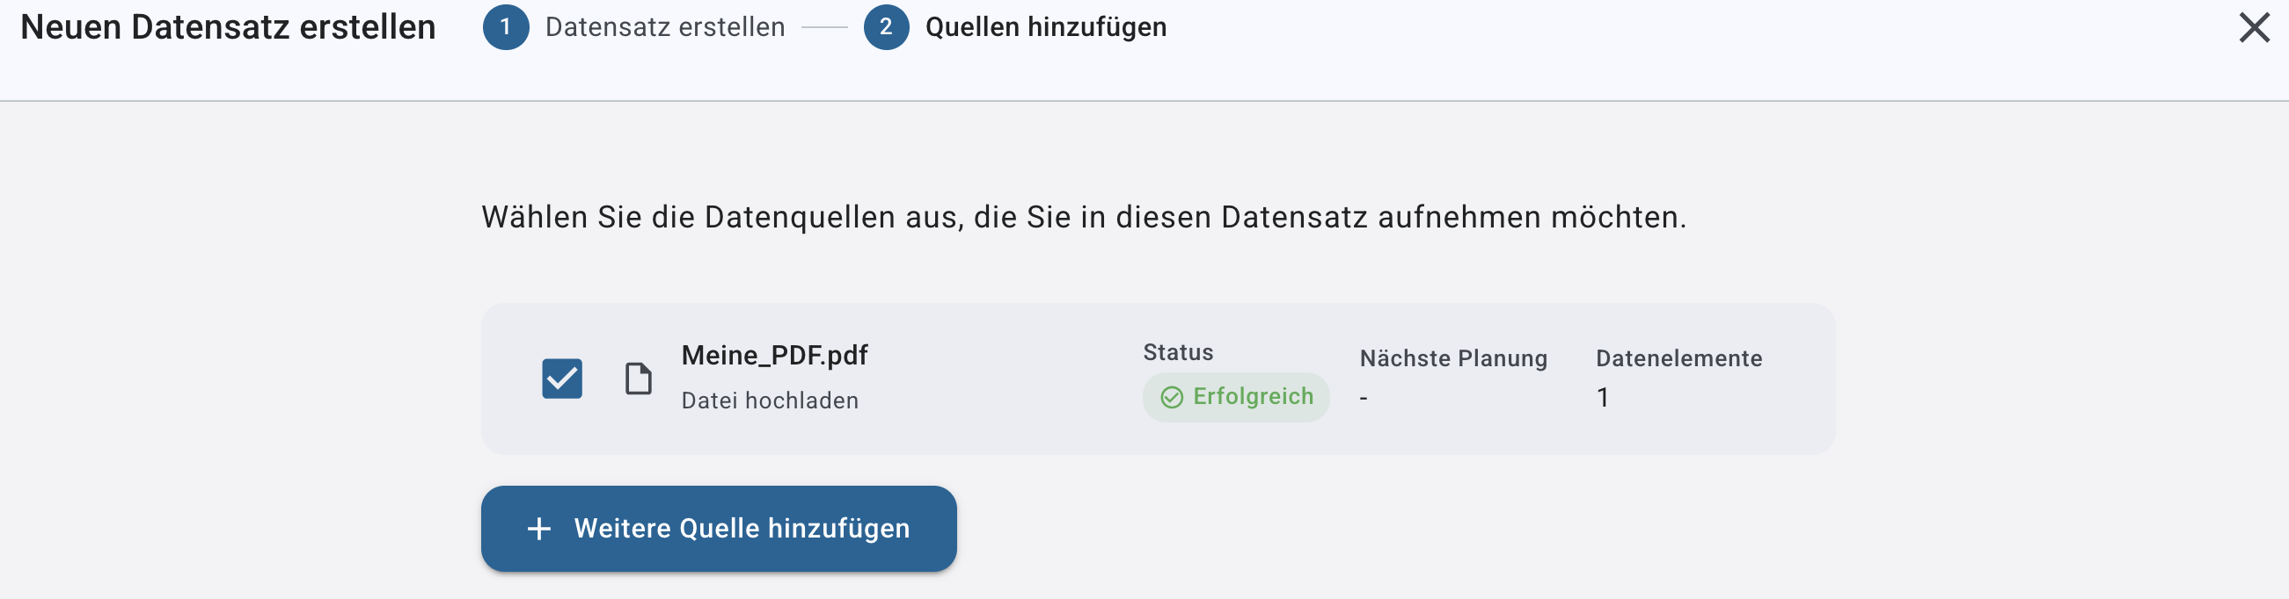The image size is (2289, 599).
Task: Click the Weitere Quelle hinzufügen button
Action: pos(718,529)
